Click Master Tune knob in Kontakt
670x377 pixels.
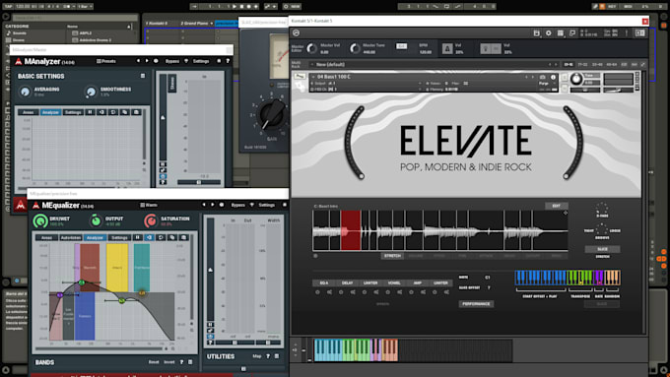355,48
